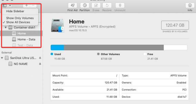This screenshot has height=104, width=196.
Task: Select Container disk1 in sidebar
Action: tap(24, 27)
